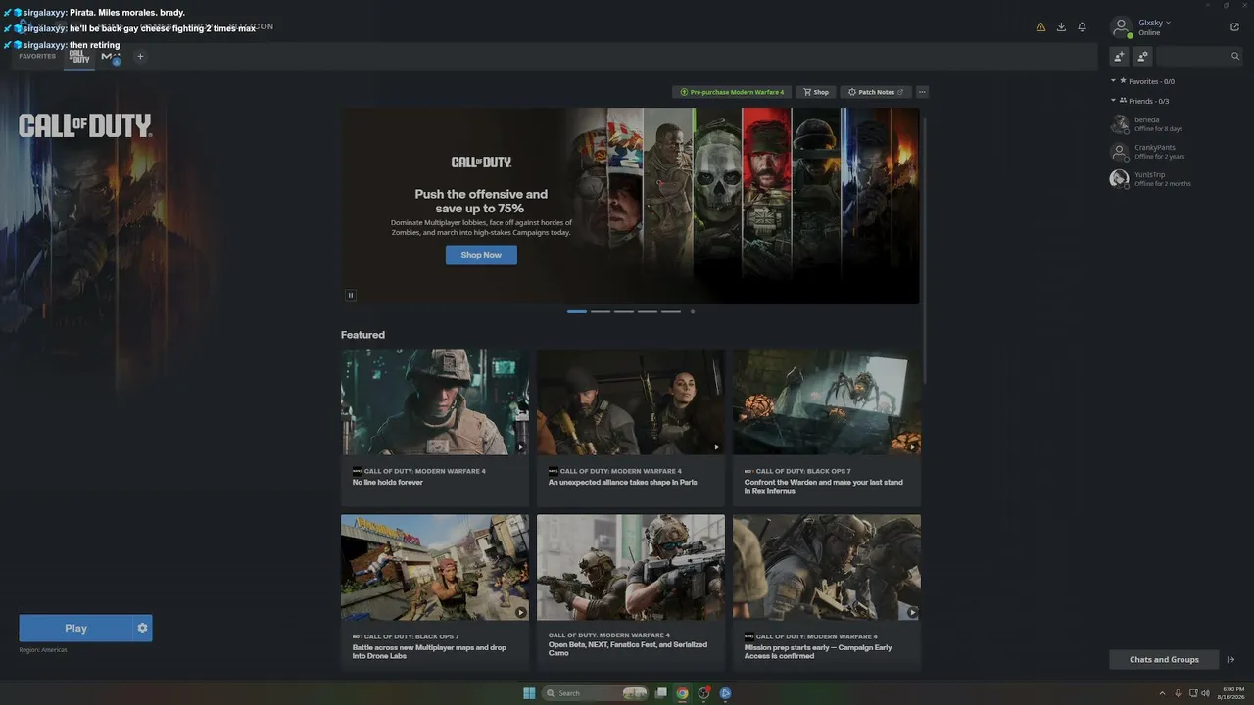
Task: Select the Modern Warfare favorites icon
Action: pyautogui.click(x=111, y=57)
